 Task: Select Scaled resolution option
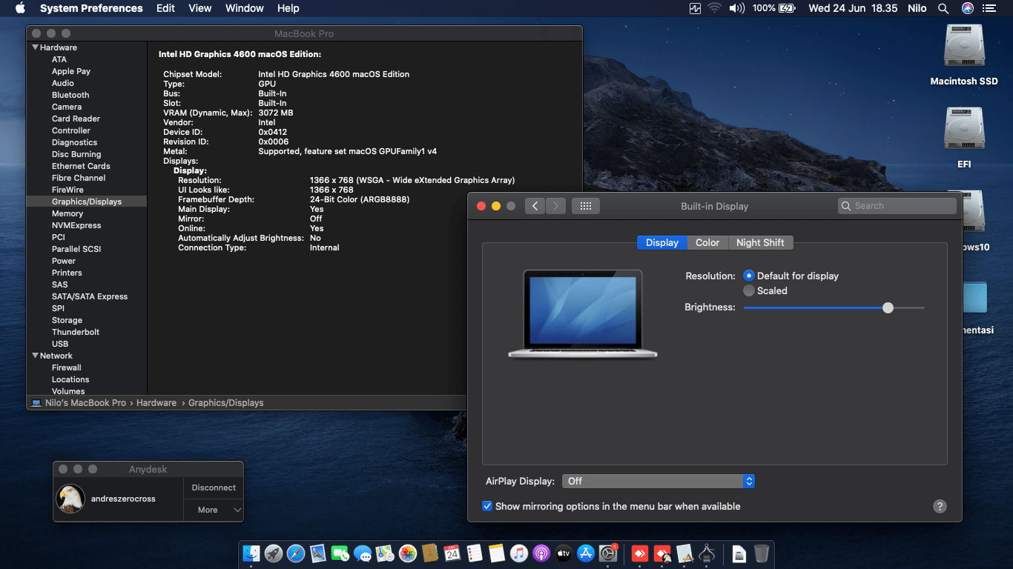(749, 290)
